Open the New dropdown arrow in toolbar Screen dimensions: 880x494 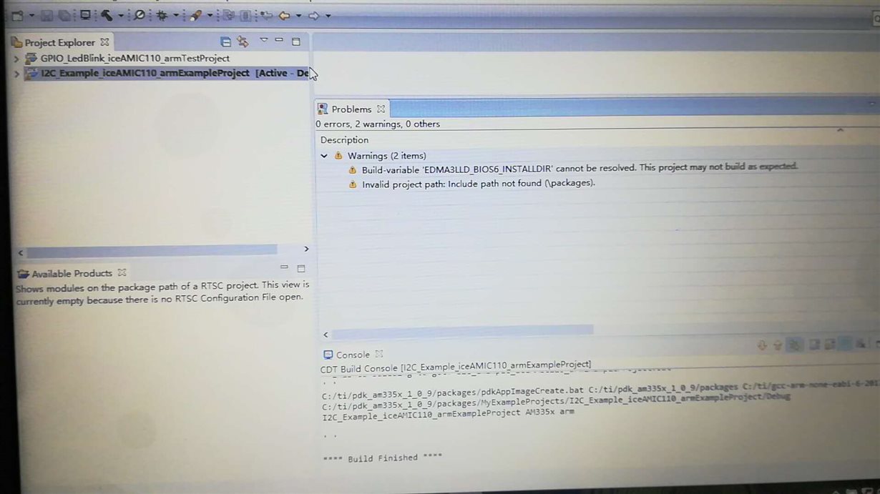[31, 16]
